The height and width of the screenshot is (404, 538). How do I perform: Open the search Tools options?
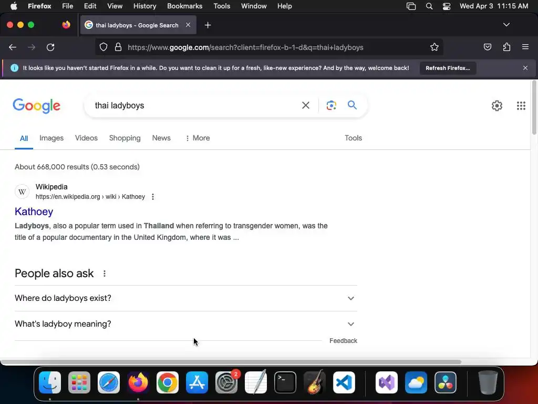tap(353, 138)
